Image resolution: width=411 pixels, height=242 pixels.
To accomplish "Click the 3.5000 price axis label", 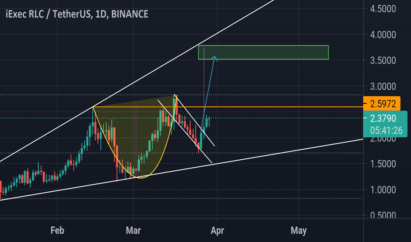I will (x=383, y=60).
